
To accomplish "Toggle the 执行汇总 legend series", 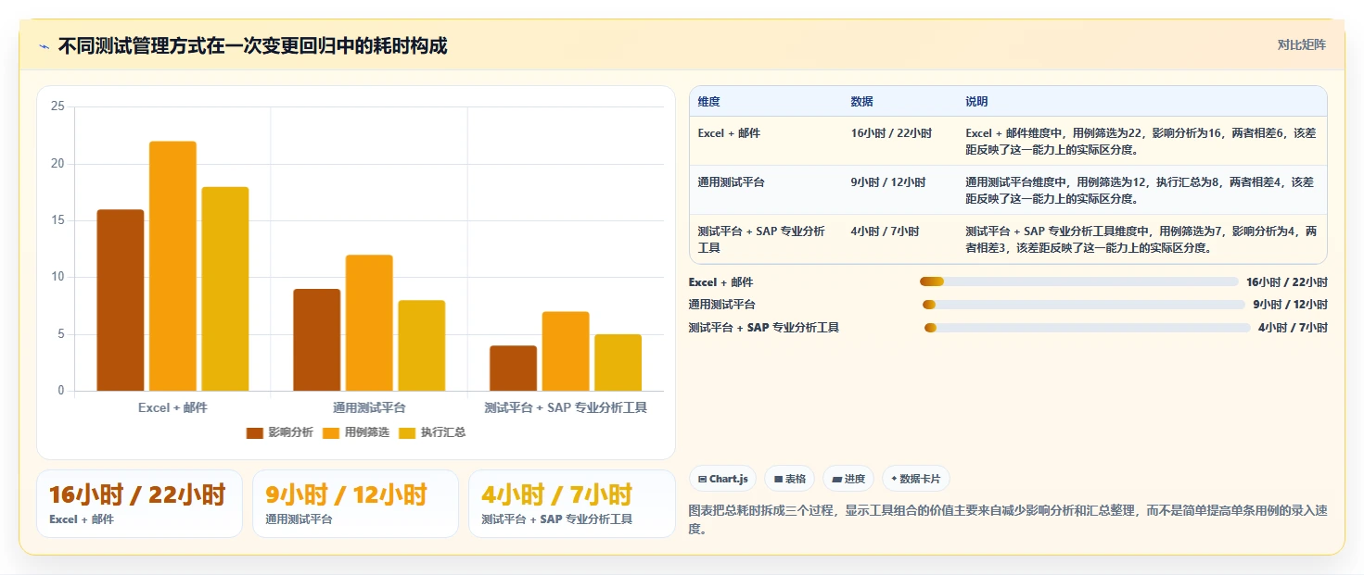I will pyautogui.click(x=432, y=432).
